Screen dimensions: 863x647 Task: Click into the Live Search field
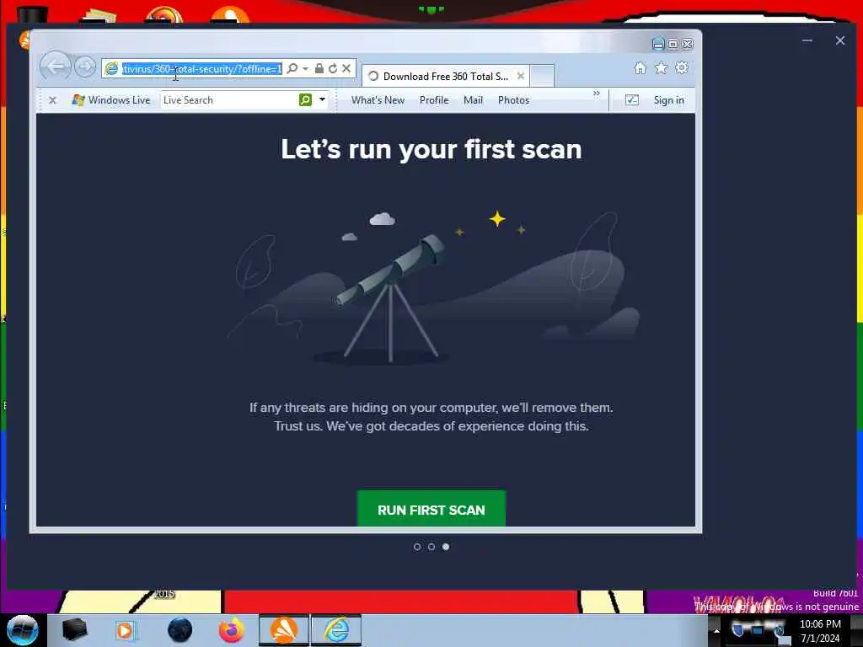click(x=229, y=100)
